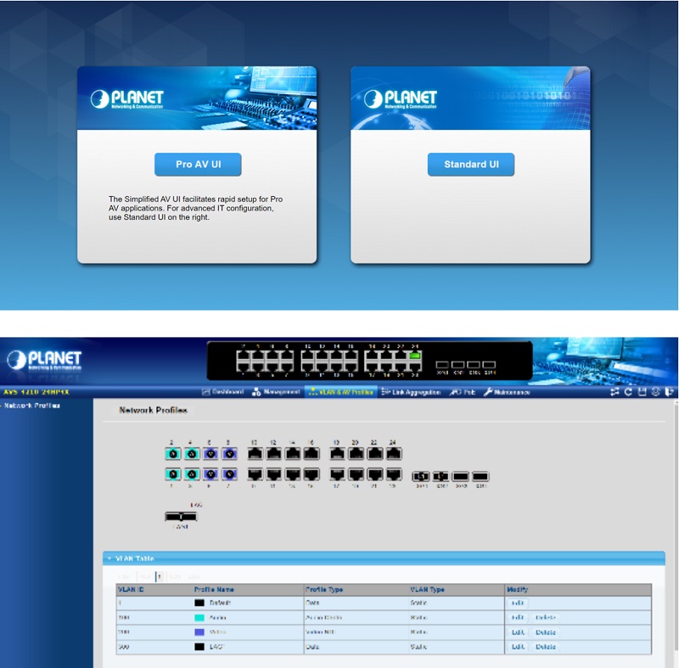Screen dimensions: 679x668
Task: Delete the Audio profile row
Action: [546, 617]
